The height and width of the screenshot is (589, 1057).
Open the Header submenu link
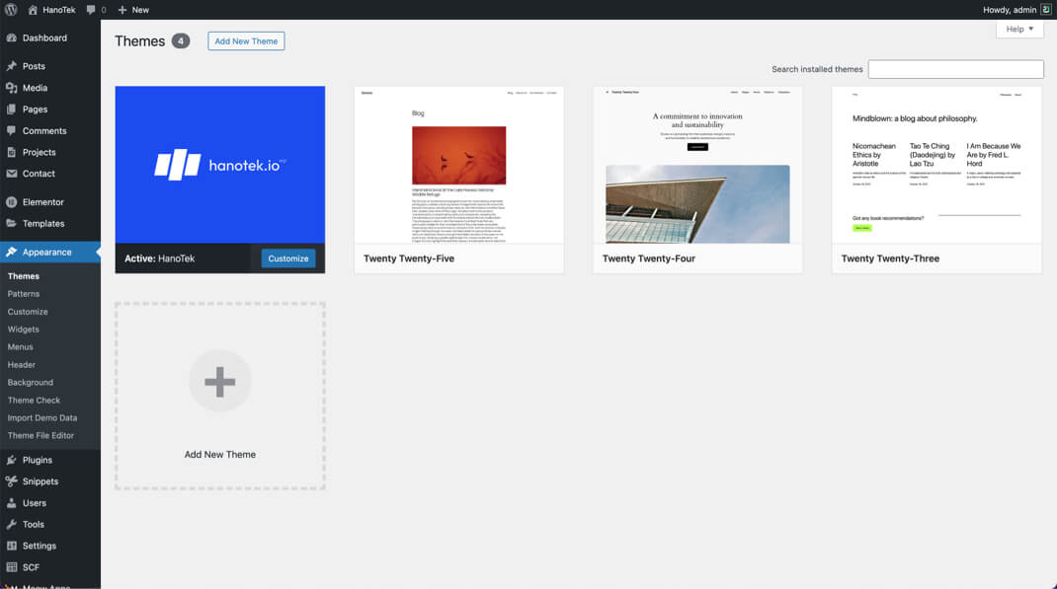coord(22,365)
